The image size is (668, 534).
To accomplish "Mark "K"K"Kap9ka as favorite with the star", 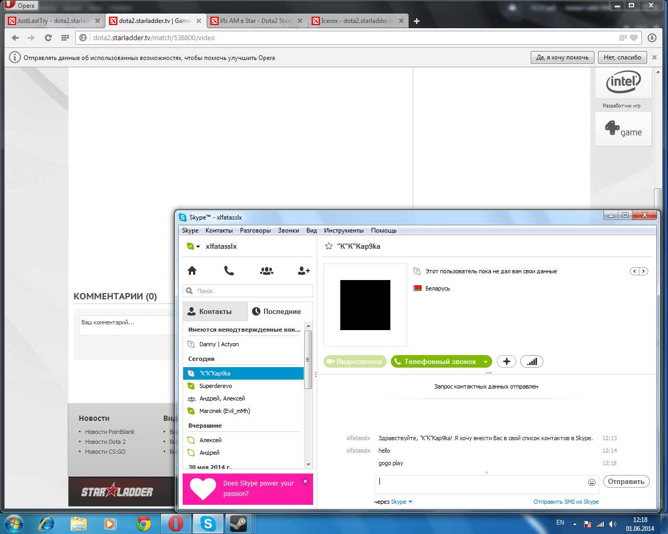I will pyautogui.click(x=329, y=246).
